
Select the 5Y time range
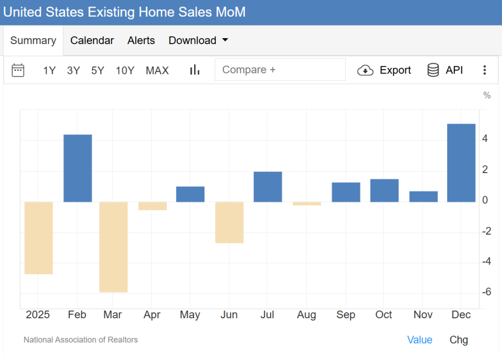click(98, 70)
